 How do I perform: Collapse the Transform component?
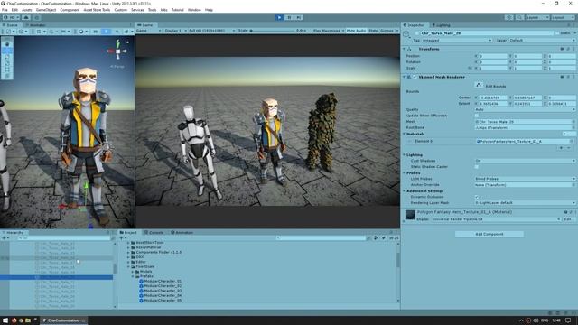[x=404, y=49]
